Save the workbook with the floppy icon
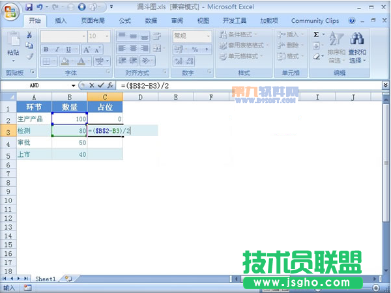Viewport: 391px width, 293px height. click(x=29, y=7)
